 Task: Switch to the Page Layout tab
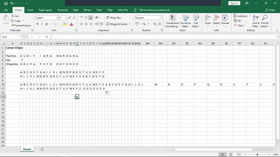pos(45,10)
